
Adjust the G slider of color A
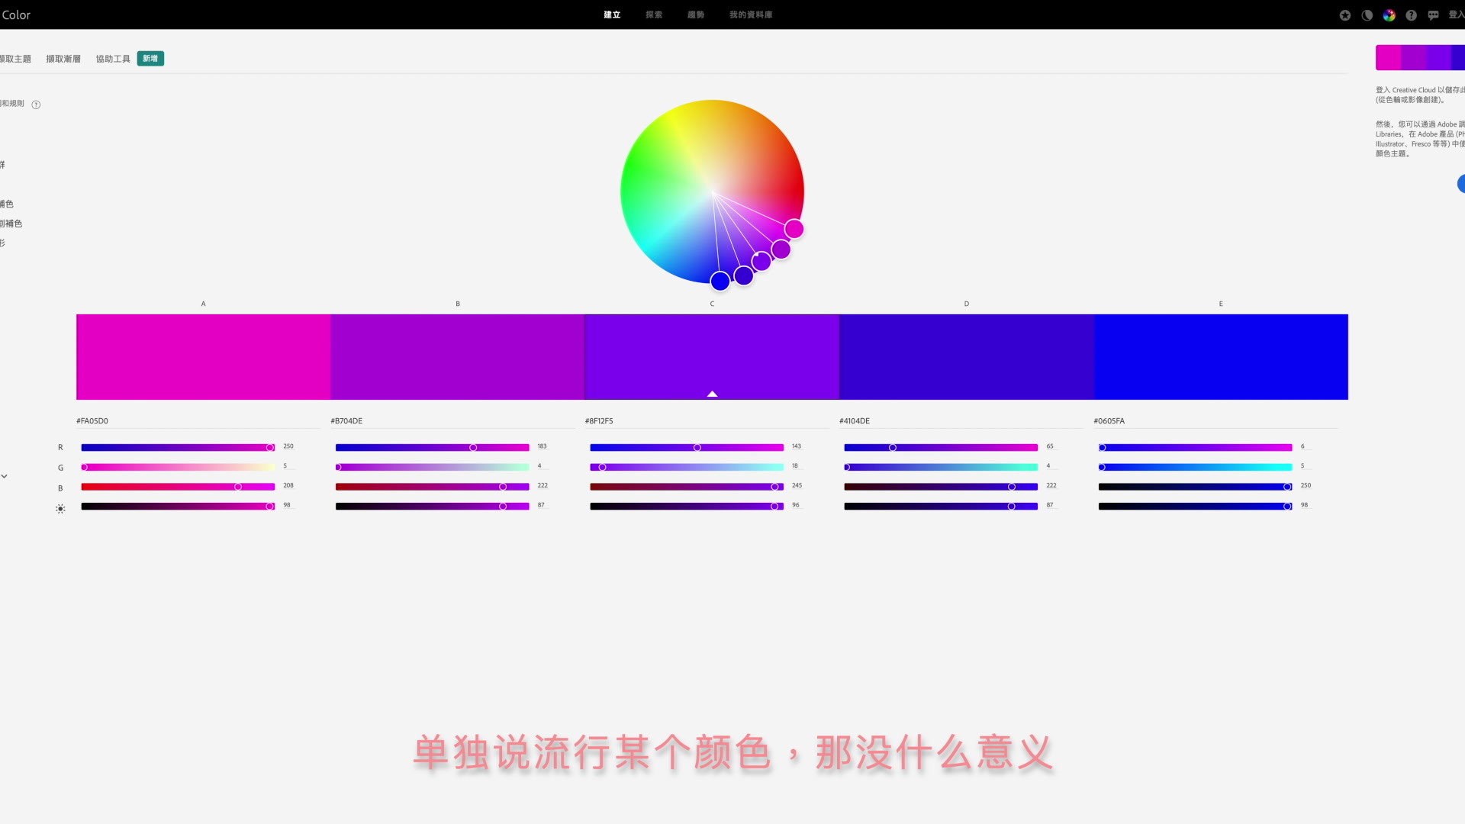[x=178, y=467]
